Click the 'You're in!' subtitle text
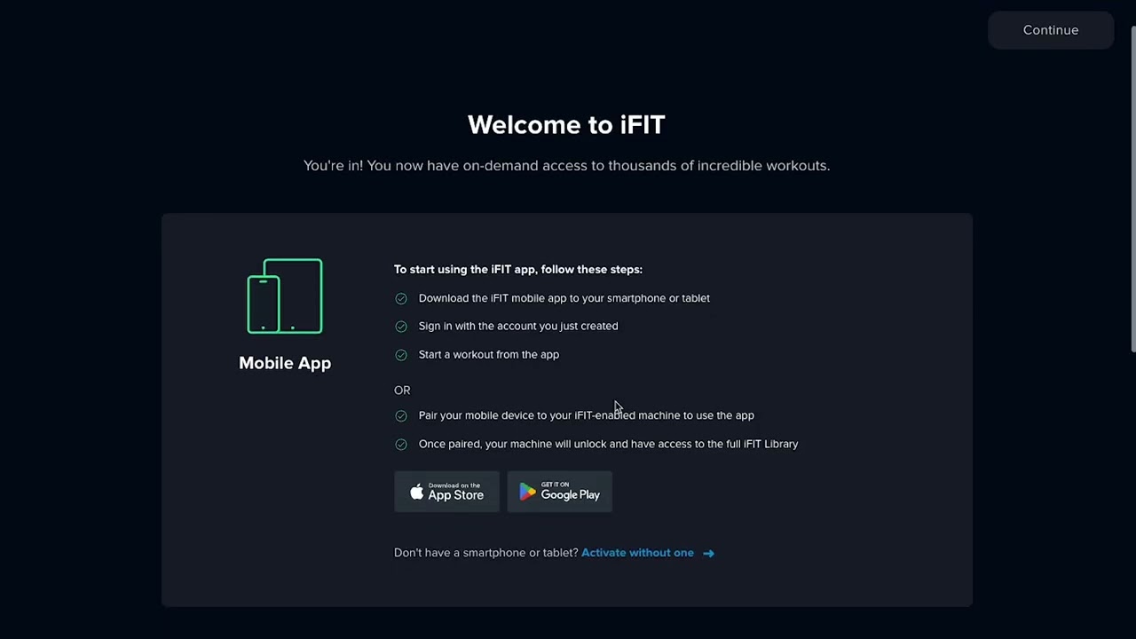The image size is (1136, 639). [x=566, y=166]
